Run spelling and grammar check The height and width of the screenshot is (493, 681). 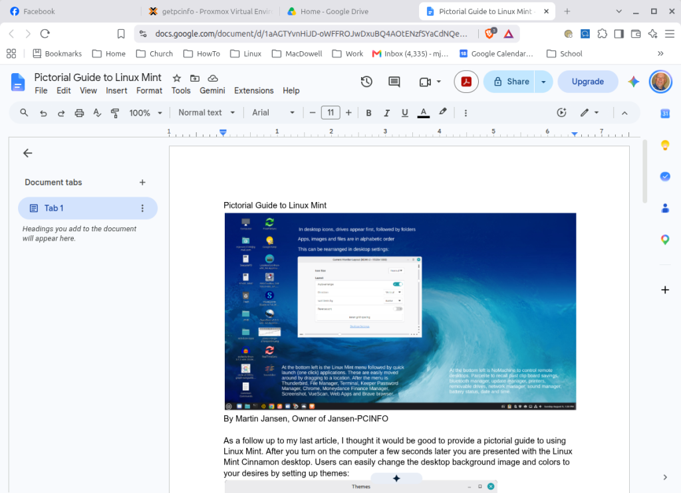click(x=97, y=113)
